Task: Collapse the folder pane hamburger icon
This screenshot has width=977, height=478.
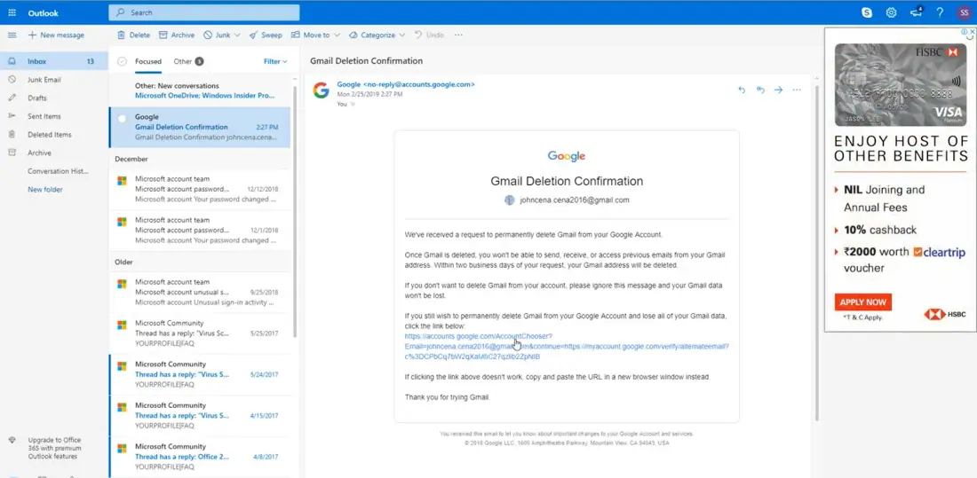Action: click(12, 35)
